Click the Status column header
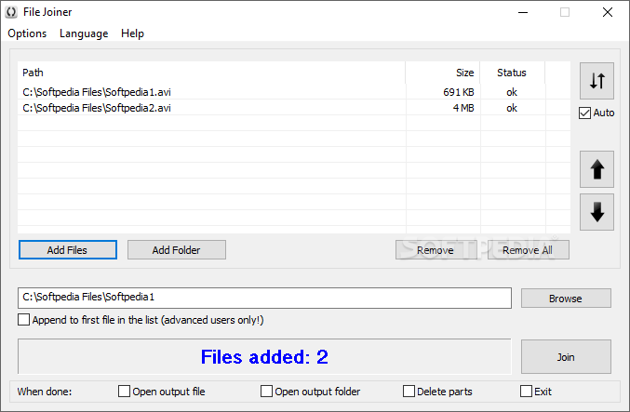 pos(512,73)
